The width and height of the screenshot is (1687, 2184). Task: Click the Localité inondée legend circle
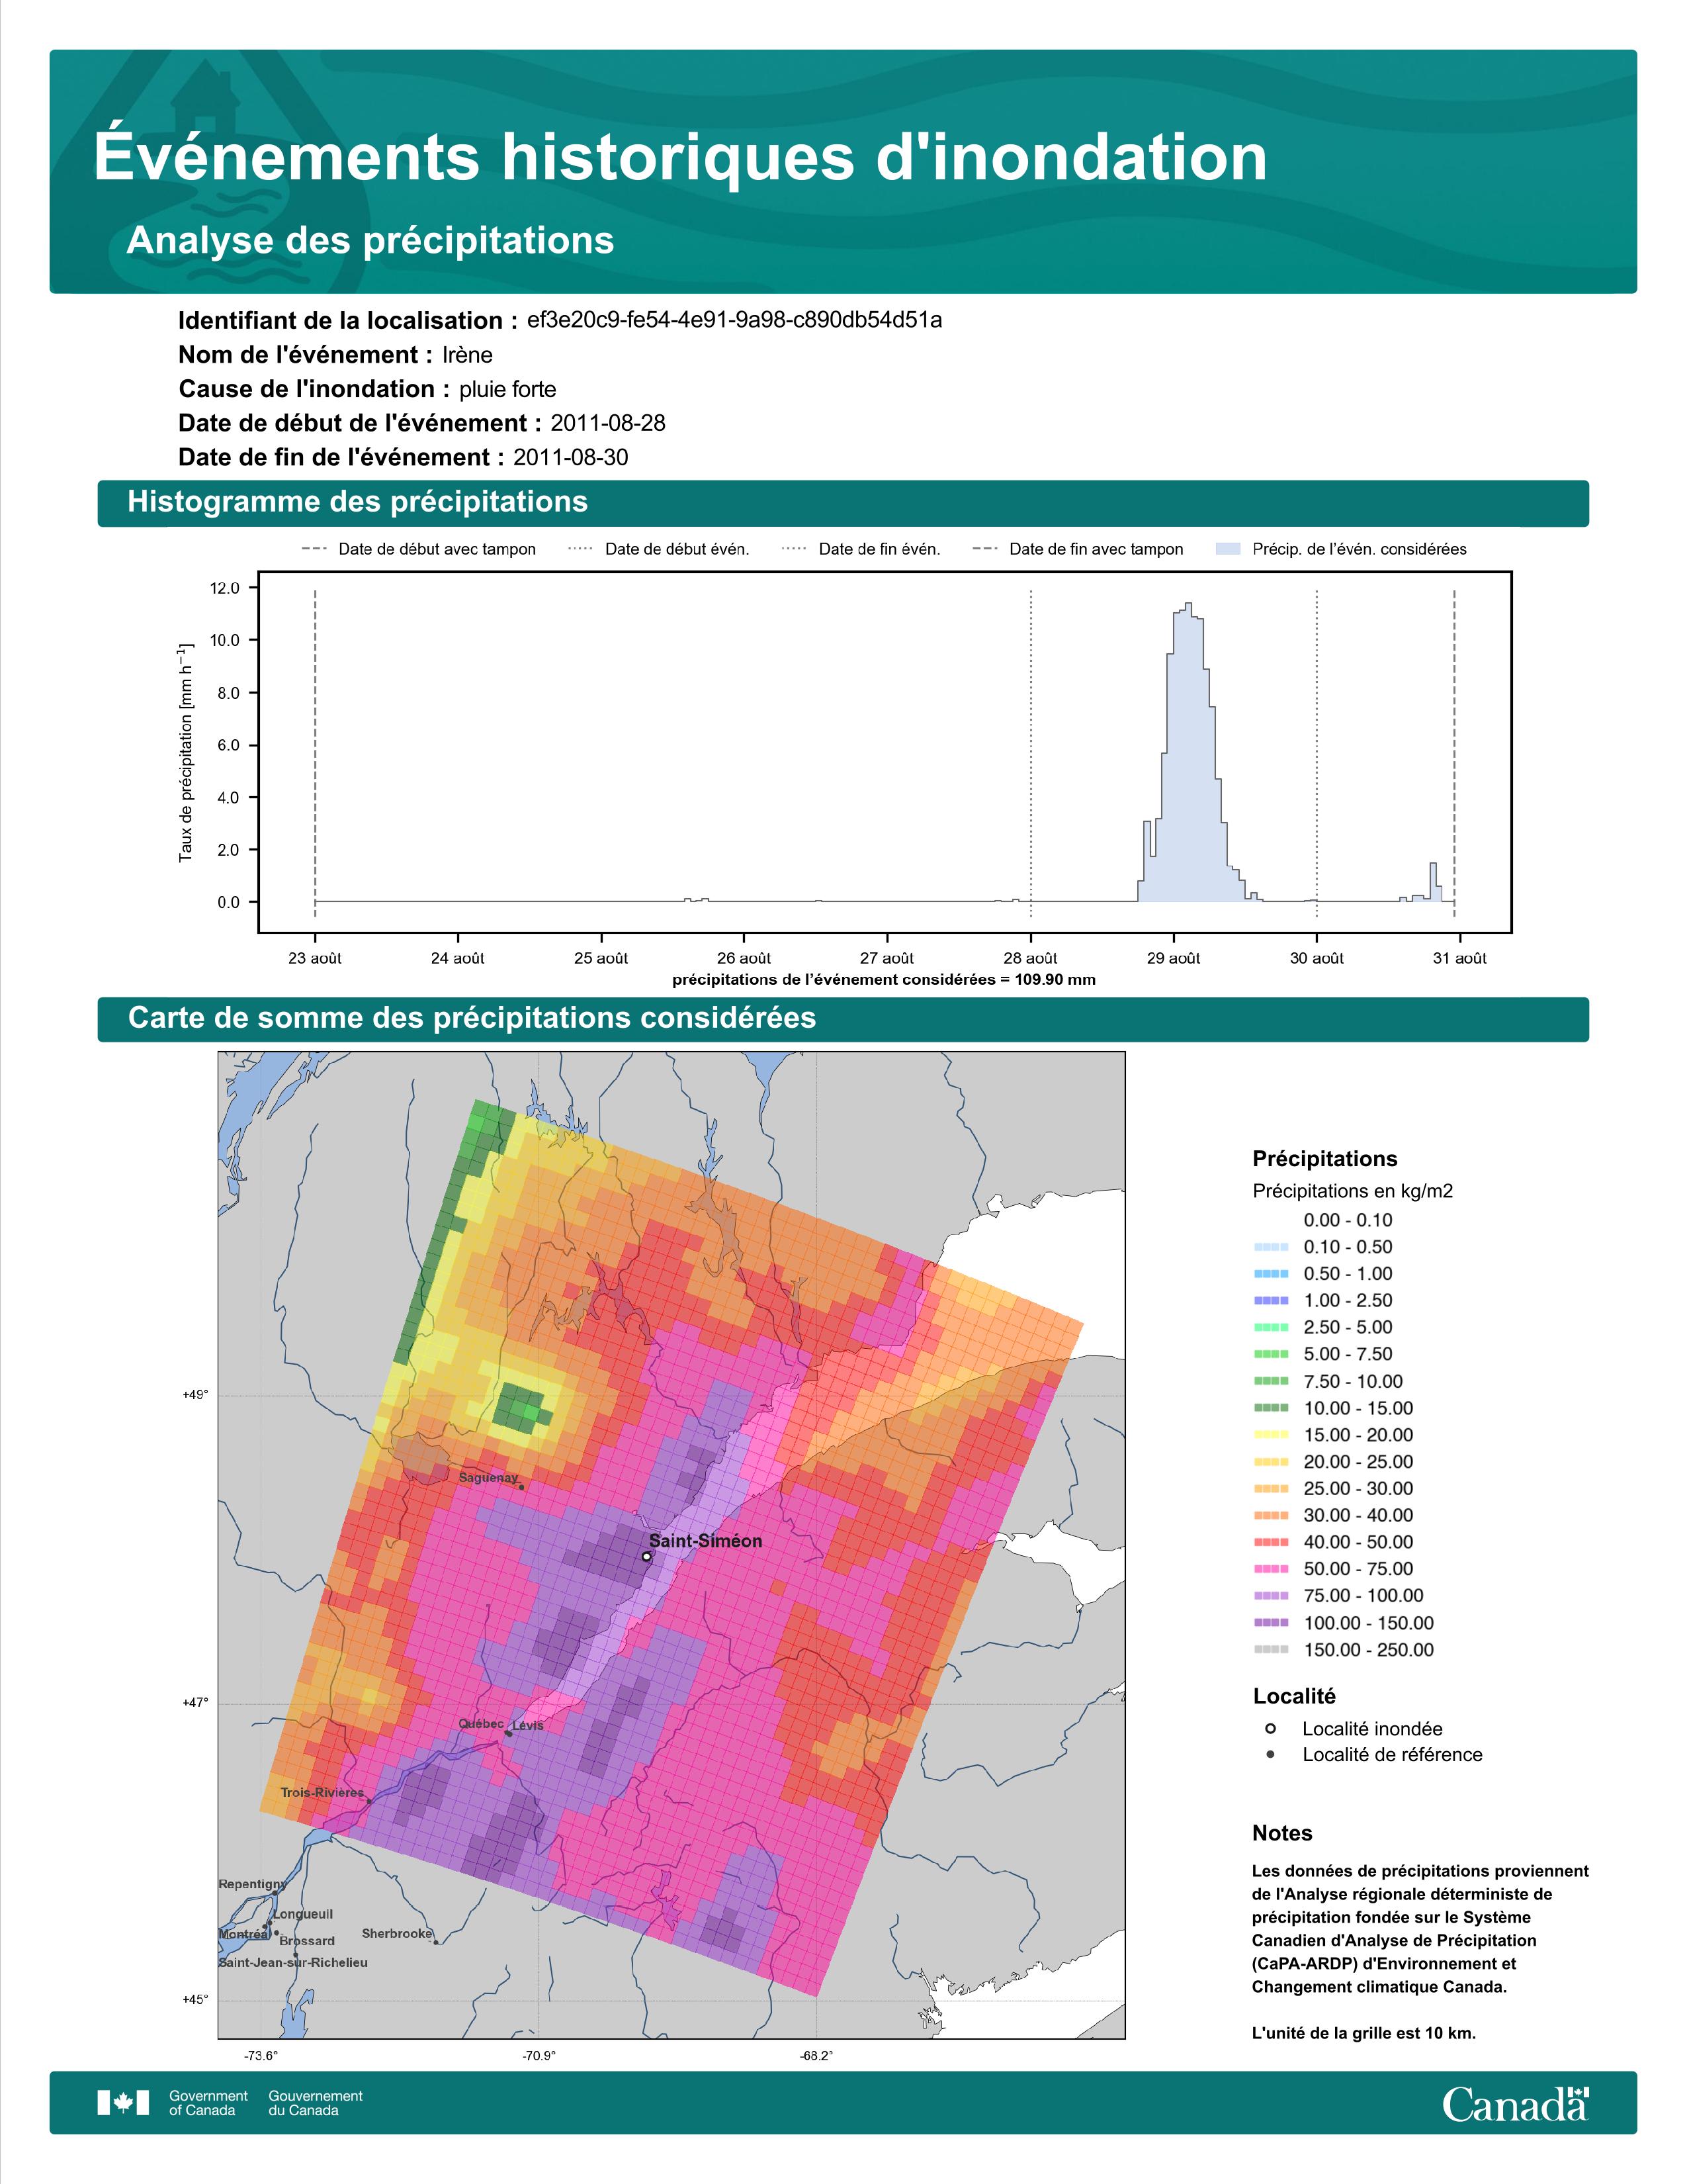tap(1270, 1728)
